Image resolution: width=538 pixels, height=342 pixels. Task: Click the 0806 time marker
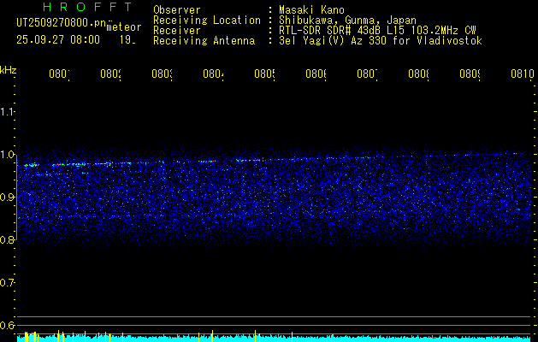(316, 74)
